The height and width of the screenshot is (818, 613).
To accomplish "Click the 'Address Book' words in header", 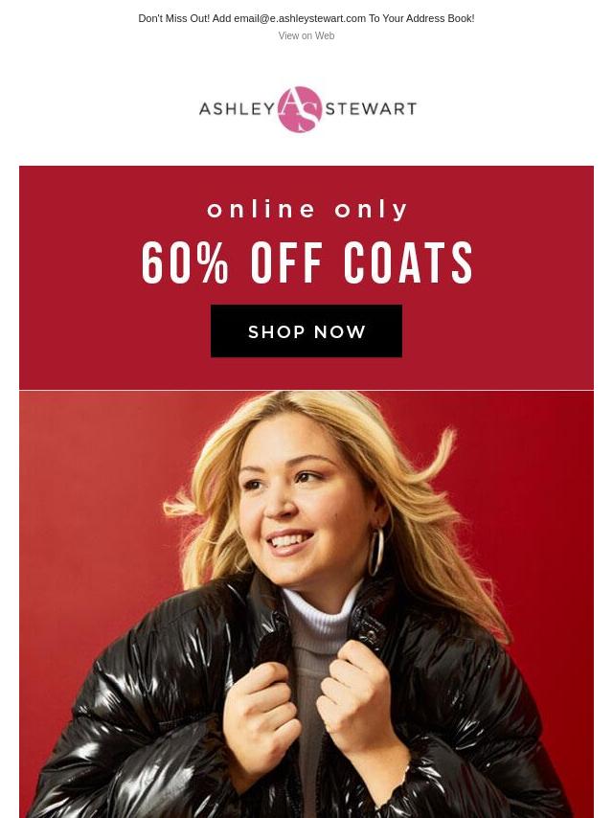I will click(x=440, y=18).
